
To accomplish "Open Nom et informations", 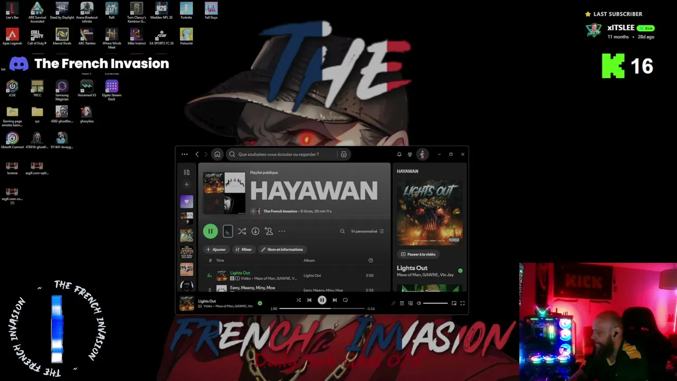I will point(282,249).
